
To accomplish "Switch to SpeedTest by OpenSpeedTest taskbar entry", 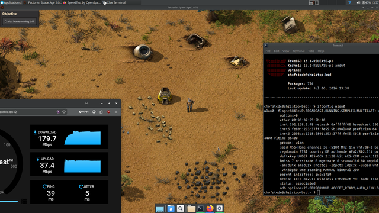I will [82, 2].
